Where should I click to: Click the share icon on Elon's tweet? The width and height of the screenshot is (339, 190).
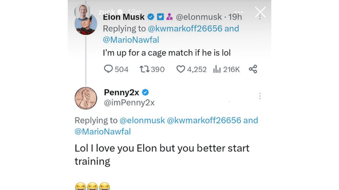tap(253, 69)
